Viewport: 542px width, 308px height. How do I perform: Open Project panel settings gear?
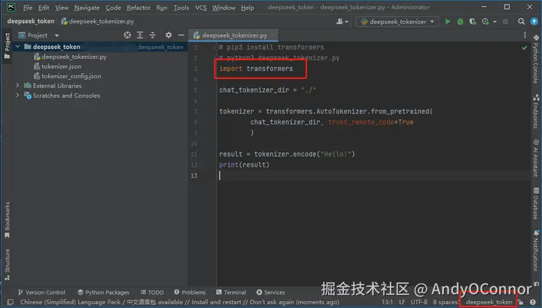[x=169, y=35]
